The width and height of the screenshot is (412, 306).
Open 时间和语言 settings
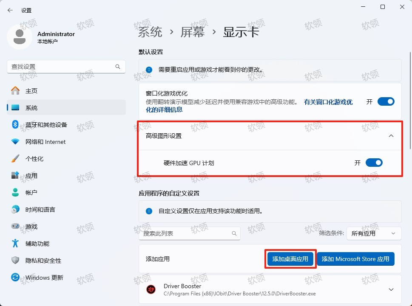[x=40, y=209]
